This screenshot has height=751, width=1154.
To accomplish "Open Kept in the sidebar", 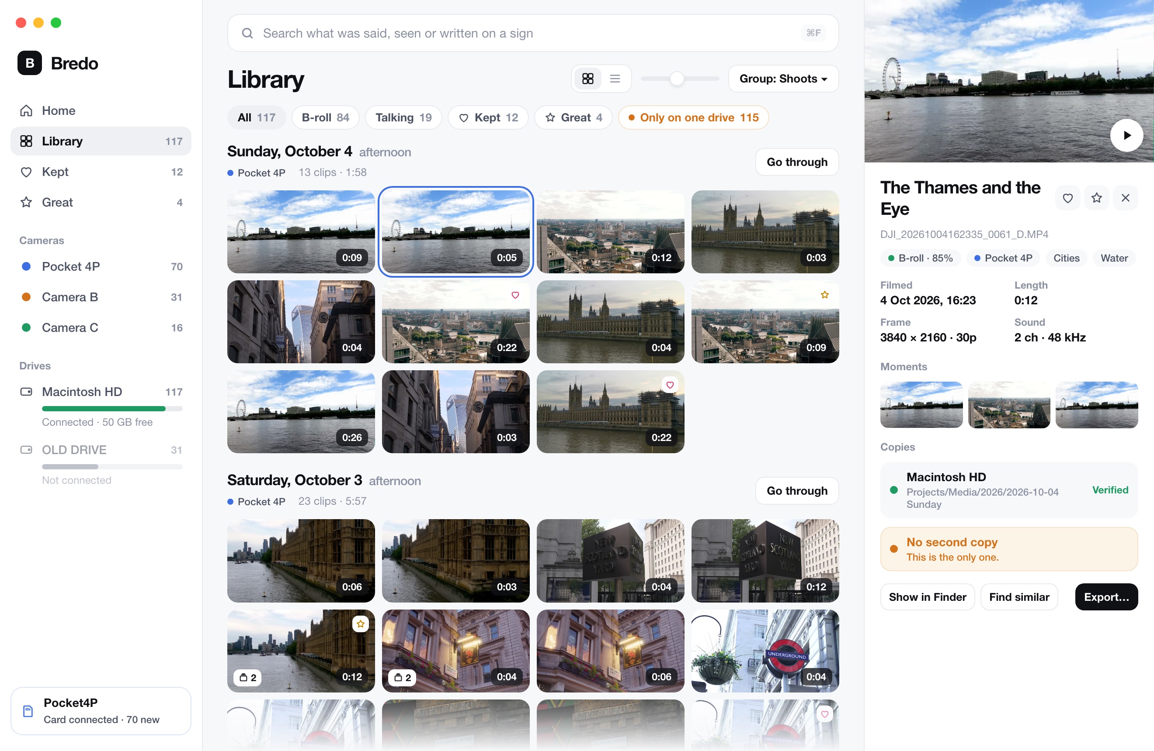I will pyautogui.click(x=101, y=172).
